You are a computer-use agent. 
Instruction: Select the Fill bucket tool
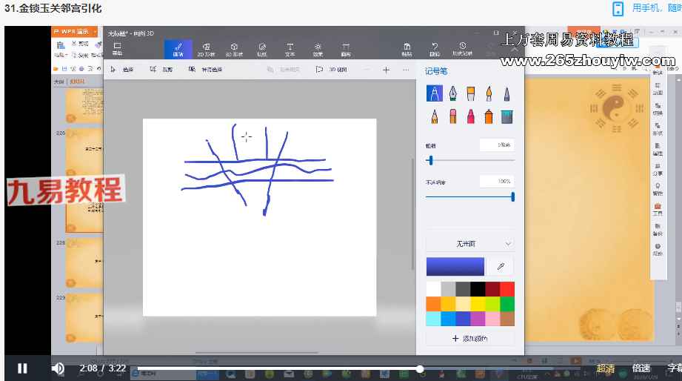(x=507, y=116)
